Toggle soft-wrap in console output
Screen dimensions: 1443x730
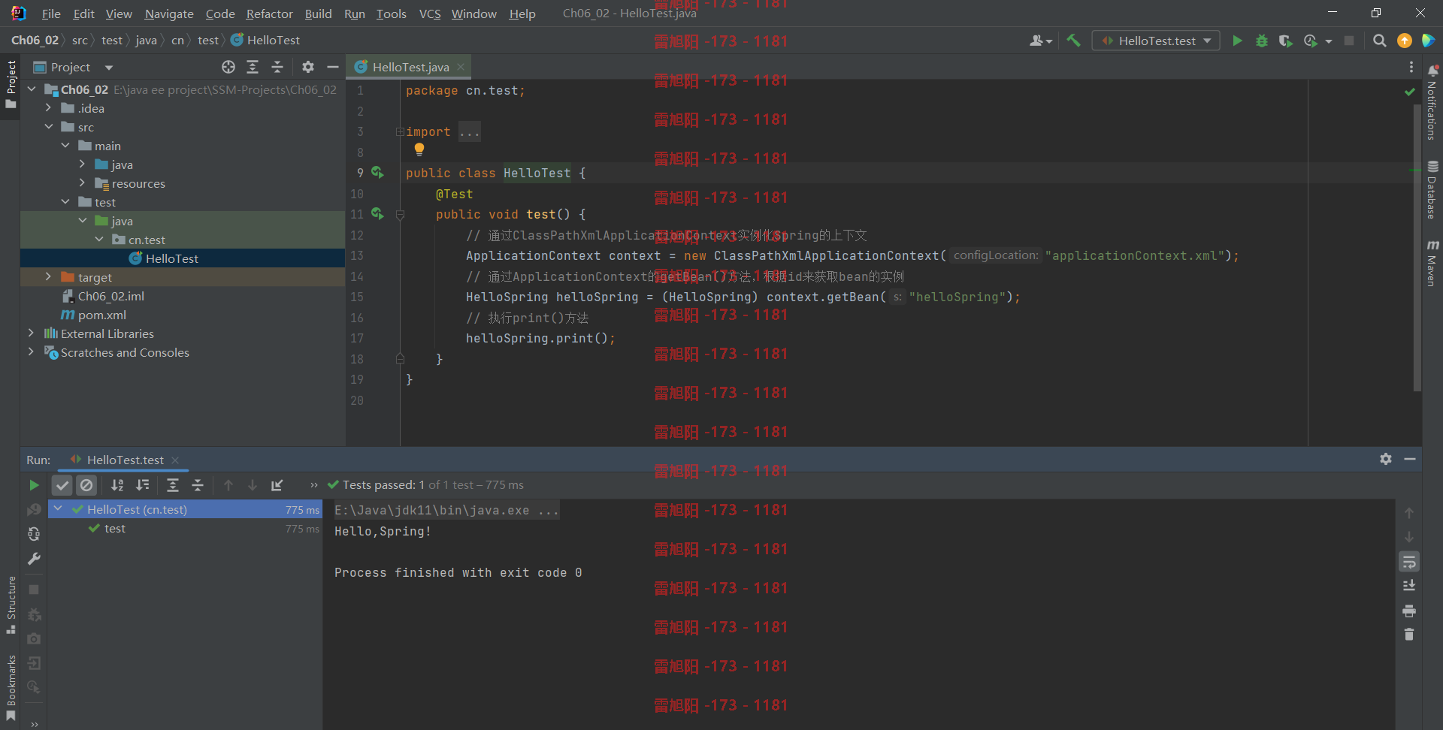tap(1409, 562)
